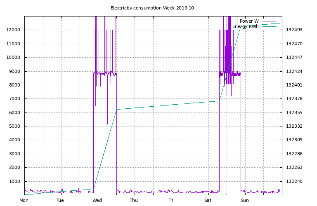Click the 11000 left axis value

tap(13, 44)
